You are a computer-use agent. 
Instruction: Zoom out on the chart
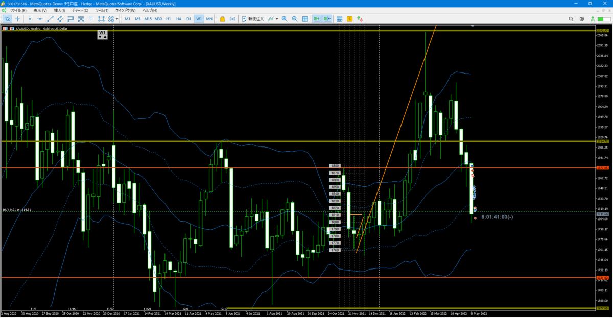click(295, 19)
